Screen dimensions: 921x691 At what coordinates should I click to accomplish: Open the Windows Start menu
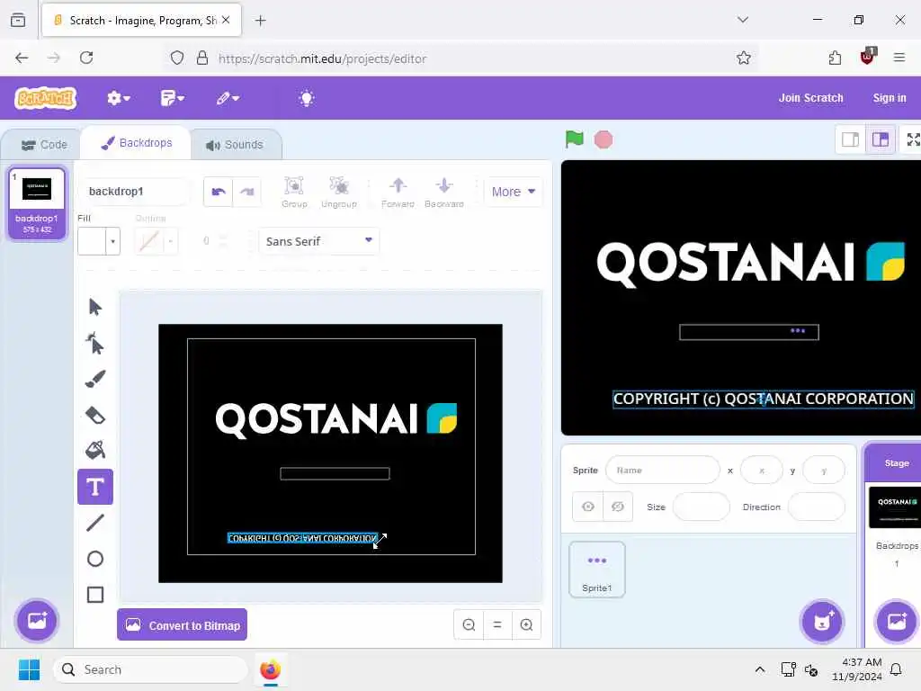(x=29, y=669)
